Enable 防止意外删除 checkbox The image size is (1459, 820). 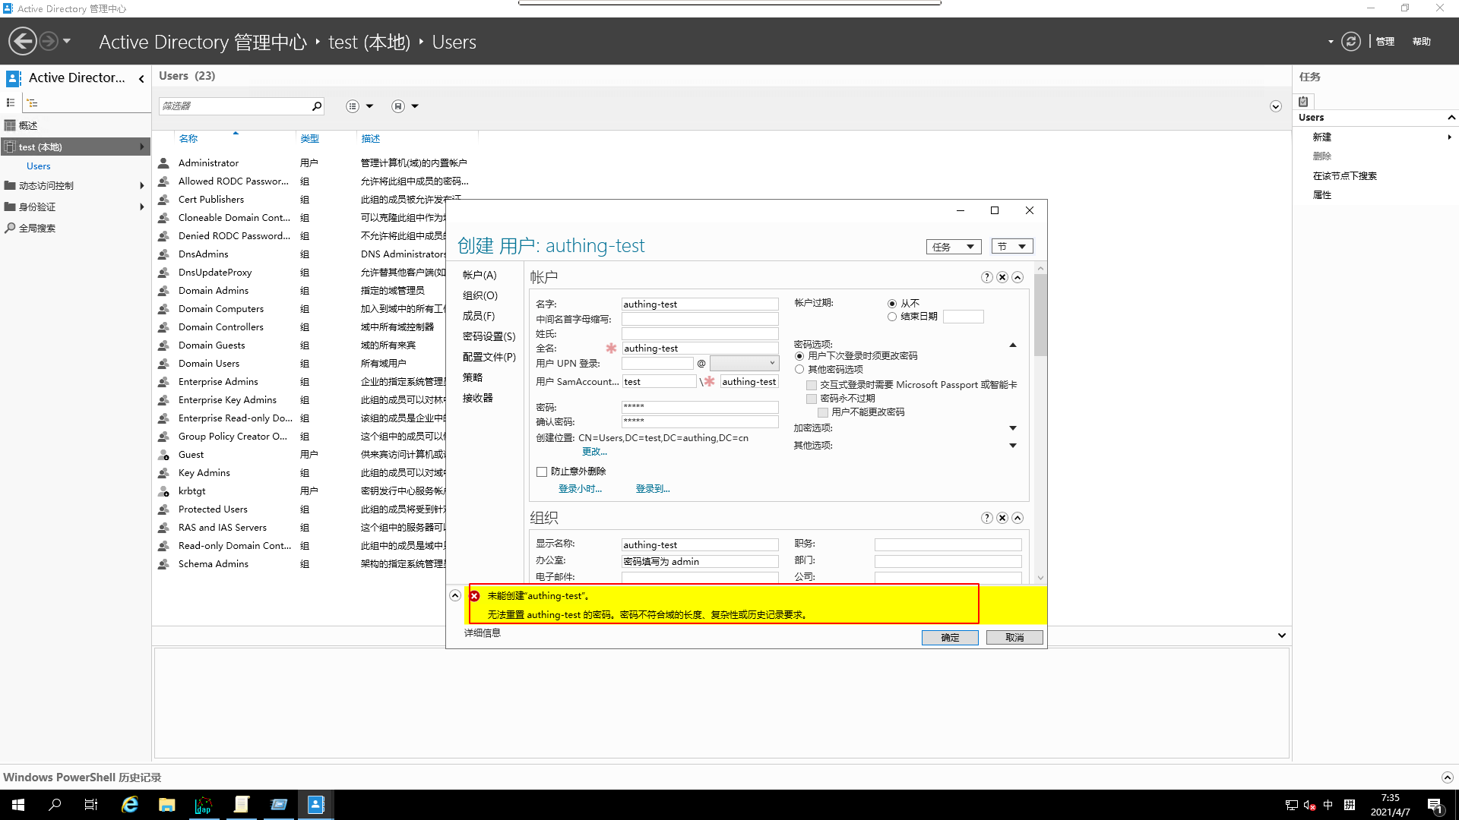542,471
